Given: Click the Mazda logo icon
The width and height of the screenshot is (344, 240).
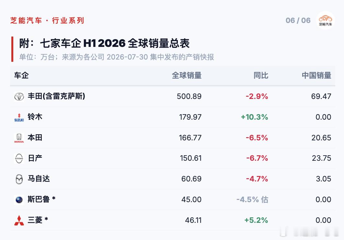Looking at the screenshot, I should [x=19, y=179].
